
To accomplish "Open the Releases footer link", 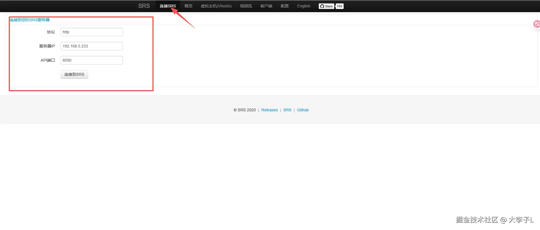I will click(x=269, y=110).
